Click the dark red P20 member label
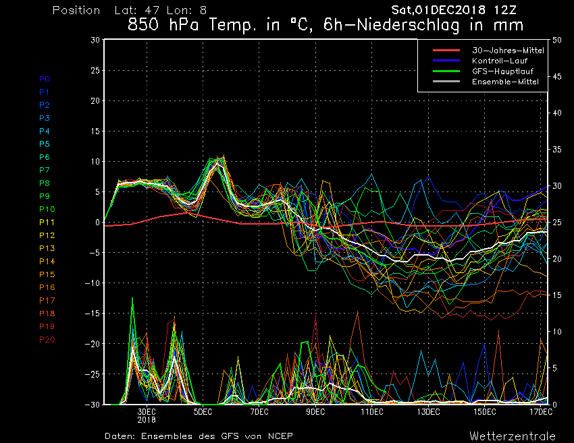The width and height of the screenshot is (574, 443). click(47, 340)
